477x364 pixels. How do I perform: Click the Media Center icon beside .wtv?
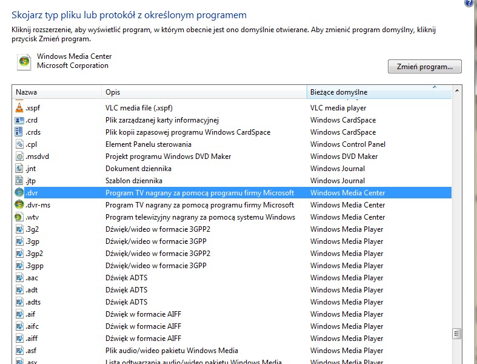19,217
